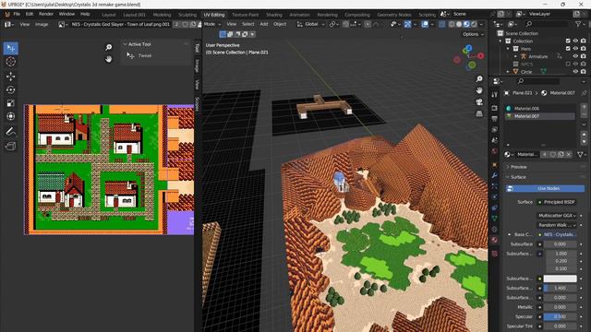Select the Tweak select tool in UV editor toolbar

pos(10,48)
